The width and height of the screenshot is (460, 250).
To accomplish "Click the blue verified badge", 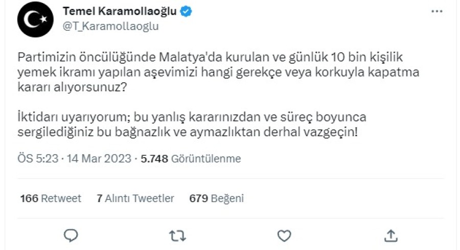I will pyautogui.click(x=186, y=12).
